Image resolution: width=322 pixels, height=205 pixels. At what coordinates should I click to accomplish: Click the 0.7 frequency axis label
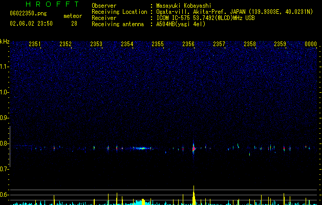pos(5,169)
